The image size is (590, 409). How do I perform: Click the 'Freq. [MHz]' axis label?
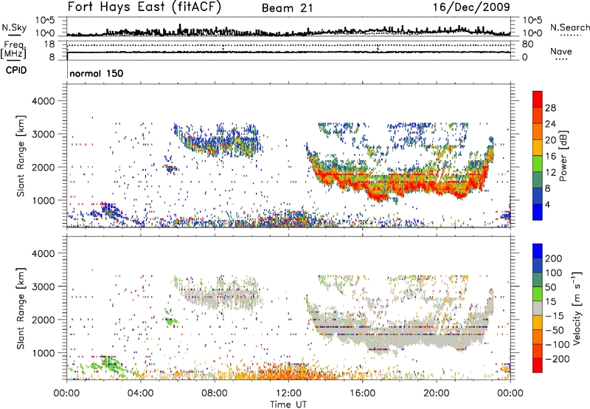(x=14, y=49)
